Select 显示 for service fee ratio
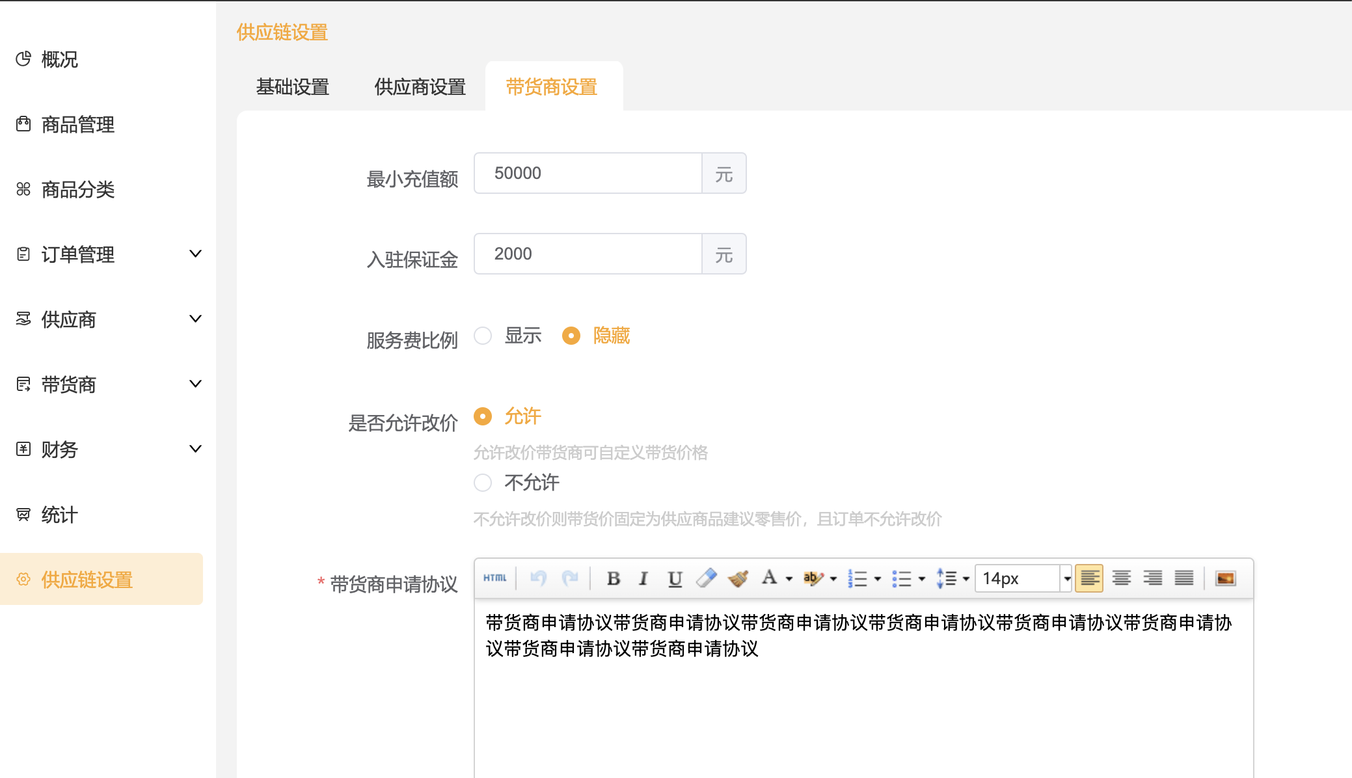Image resolution: width=1352 pixels, height=778 pixels. [x=483, y=336]
